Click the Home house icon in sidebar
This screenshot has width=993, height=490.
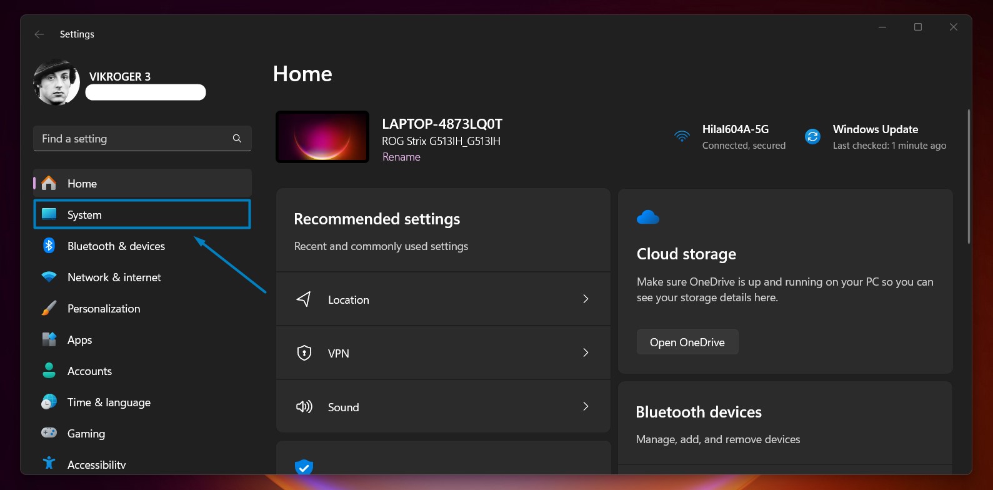(49, 183)
